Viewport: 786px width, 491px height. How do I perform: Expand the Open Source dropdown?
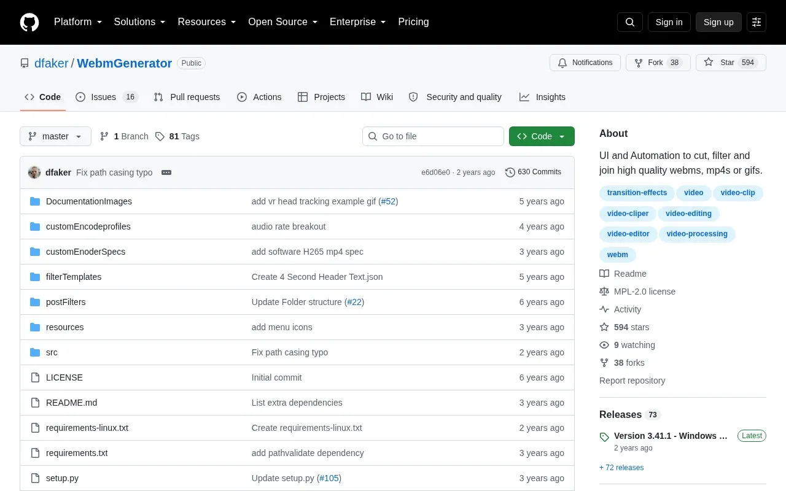[x=282, y=22]
